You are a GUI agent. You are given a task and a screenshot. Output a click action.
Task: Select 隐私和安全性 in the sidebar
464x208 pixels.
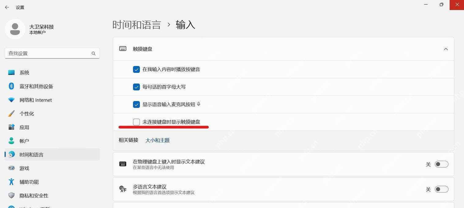pos(52,195)
